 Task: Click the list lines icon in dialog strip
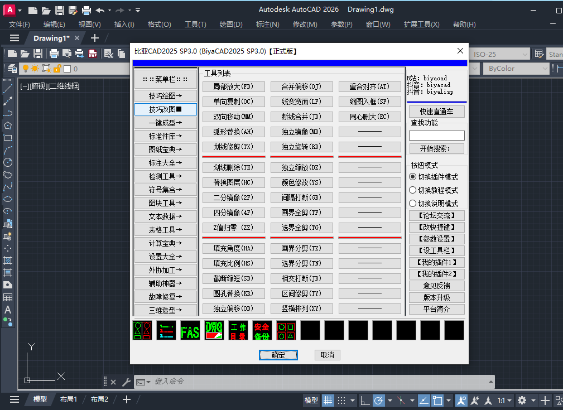166,331
